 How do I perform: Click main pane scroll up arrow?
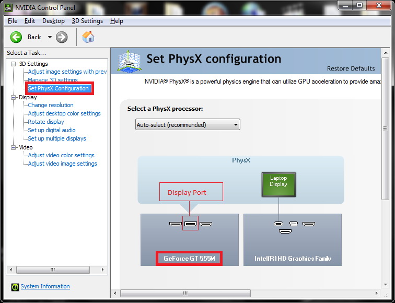coord(386,53)
